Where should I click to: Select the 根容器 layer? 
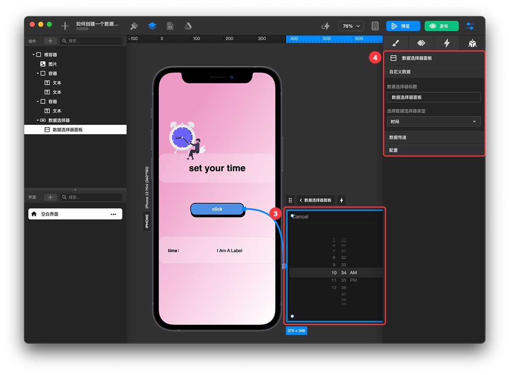point(50,55)
